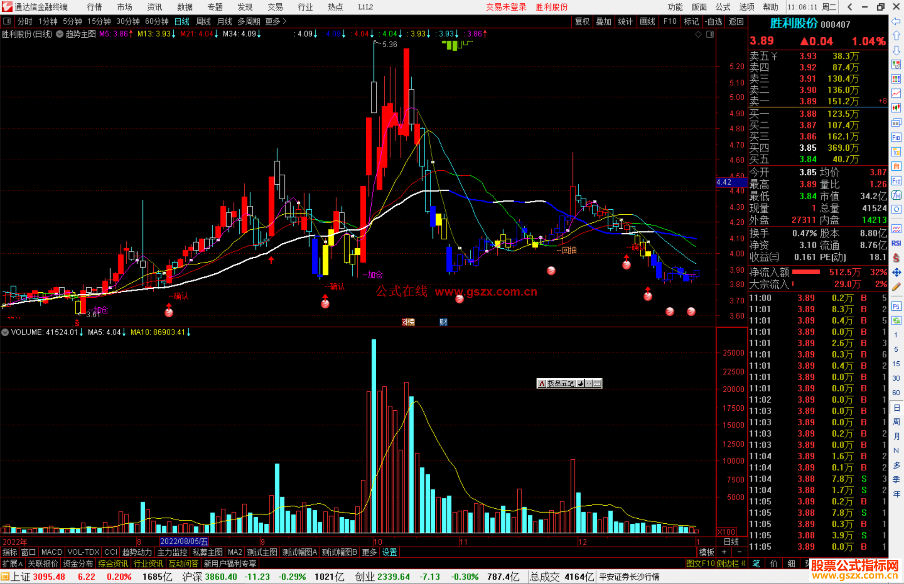Click the line trend chart sidebar icon
The width and height of the screenshot is (904, 584).
[896, 93]
